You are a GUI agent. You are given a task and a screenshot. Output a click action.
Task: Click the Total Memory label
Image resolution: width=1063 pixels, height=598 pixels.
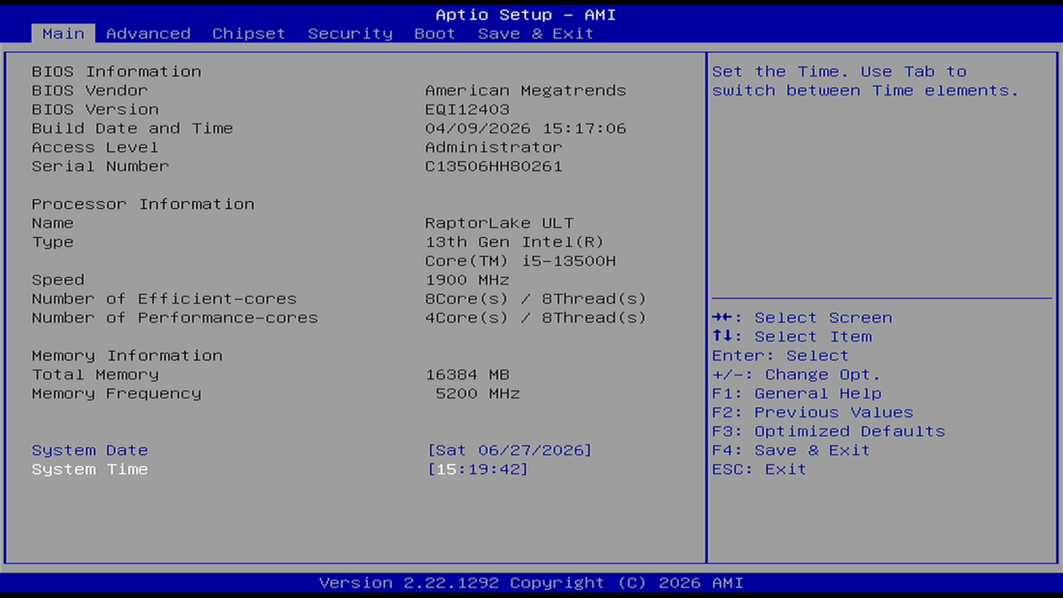95,375
